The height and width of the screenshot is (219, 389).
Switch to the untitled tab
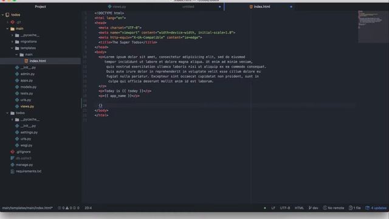tap(188, 7)
